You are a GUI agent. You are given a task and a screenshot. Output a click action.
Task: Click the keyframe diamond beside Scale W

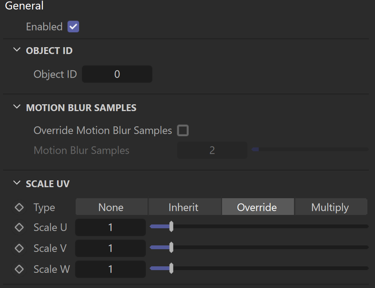click(x=19, y=269)
